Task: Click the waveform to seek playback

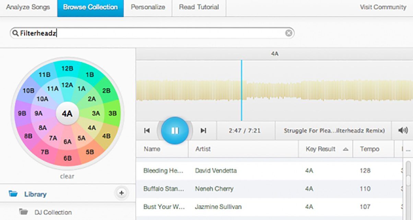Action: coord(309,90)
